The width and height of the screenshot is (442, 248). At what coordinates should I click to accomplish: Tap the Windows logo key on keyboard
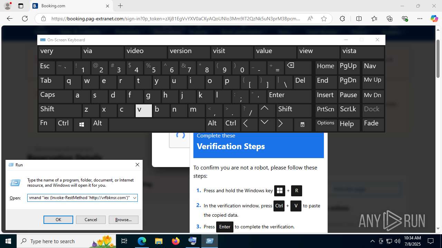click(82, 125)
